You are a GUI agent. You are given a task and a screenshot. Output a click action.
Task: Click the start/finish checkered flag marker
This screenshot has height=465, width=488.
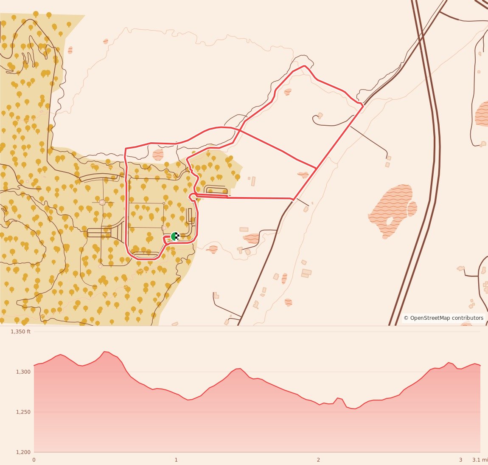176,237
